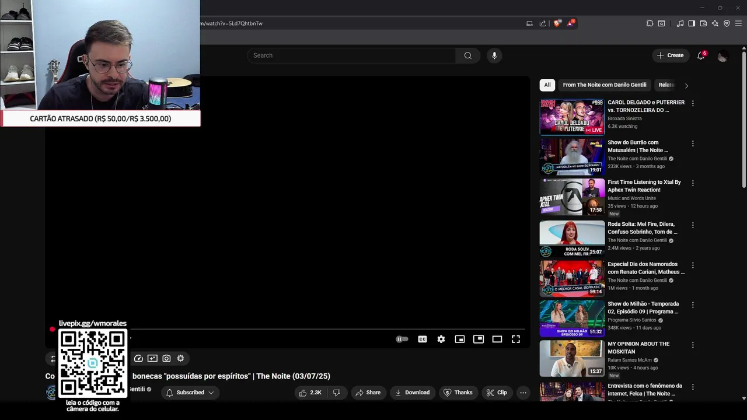
Task: Click the music note playlist icon
Action: 680,23
